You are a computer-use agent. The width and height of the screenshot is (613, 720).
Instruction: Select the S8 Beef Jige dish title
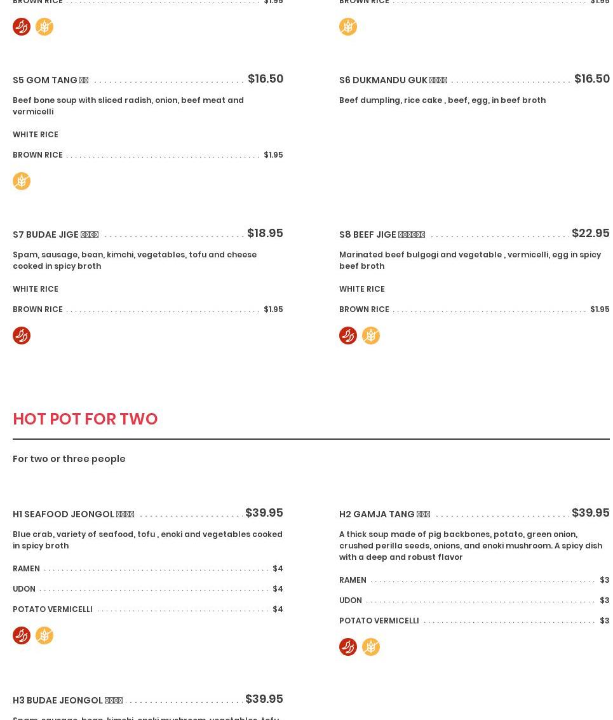[382, 234]
